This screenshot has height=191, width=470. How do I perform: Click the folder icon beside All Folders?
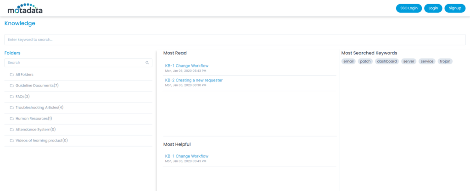11,75
